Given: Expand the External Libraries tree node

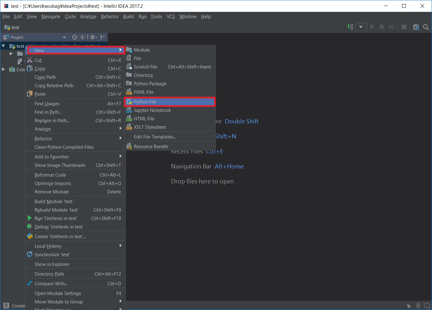Looking at the screenshot, I should 3,69.
